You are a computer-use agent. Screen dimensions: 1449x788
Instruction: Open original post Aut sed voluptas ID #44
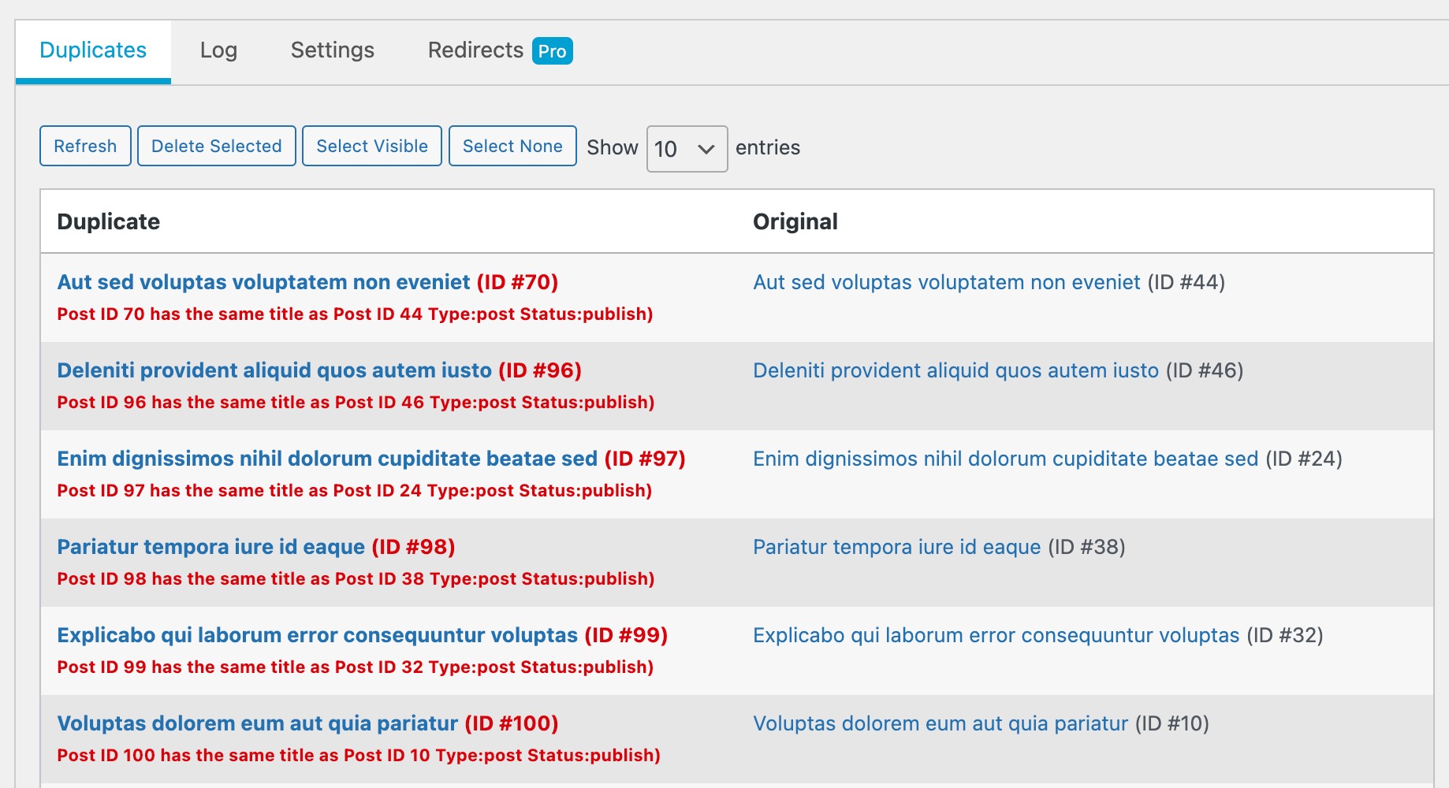[x=946, y=282]
